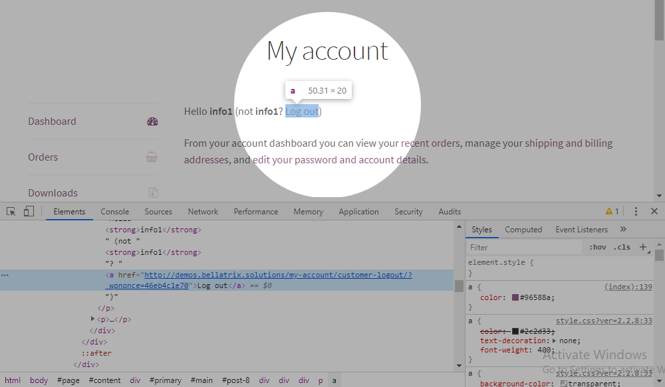The width and height of the screenshot is (665, 387).
Task: Click the Log out link on page
Action: [x=302, y=112]
